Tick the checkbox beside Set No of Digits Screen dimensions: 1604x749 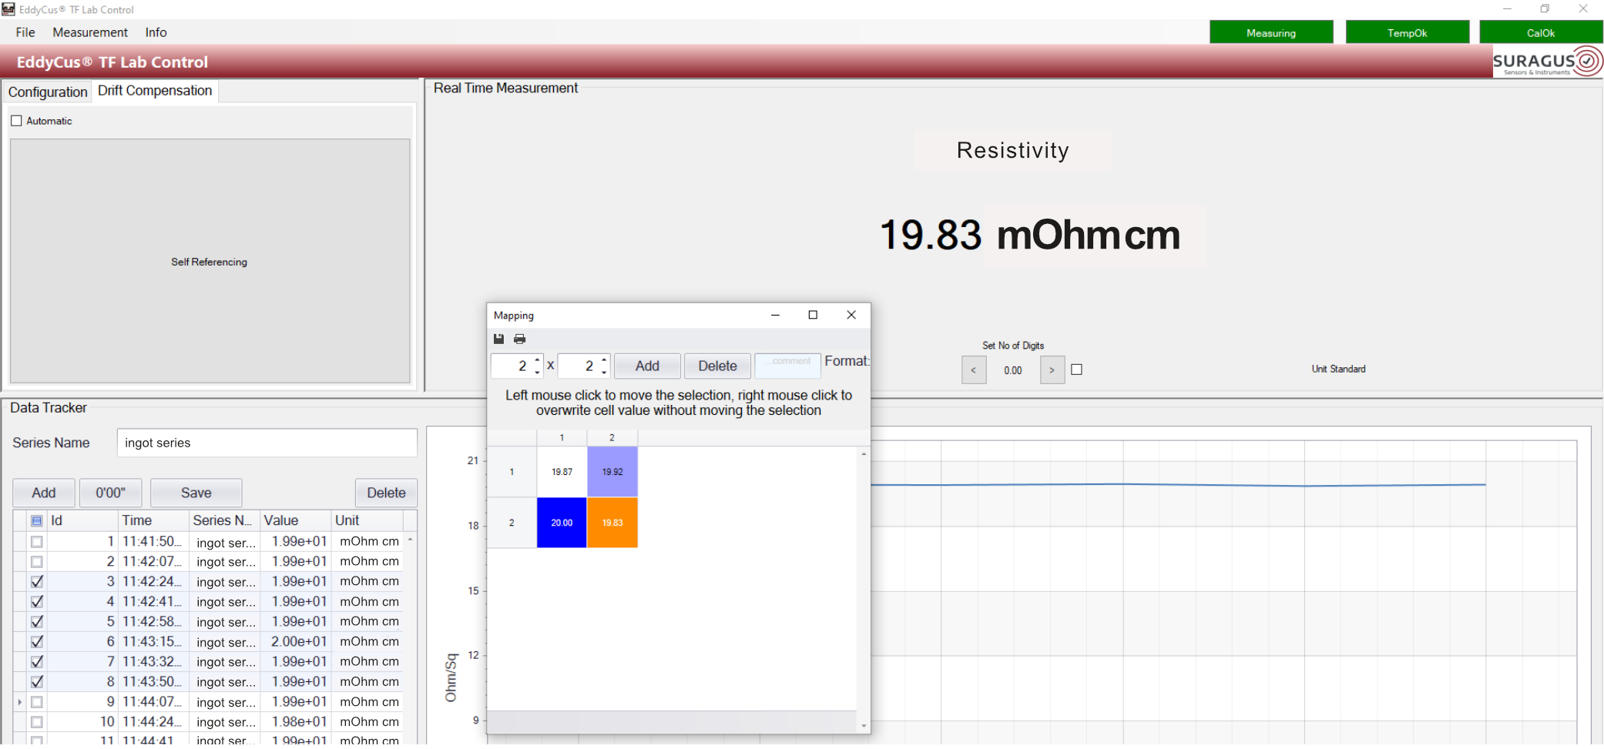tap(1077, 369)
